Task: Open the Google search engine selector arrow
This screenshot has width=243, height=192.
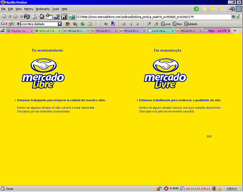Action: (18, 24)
